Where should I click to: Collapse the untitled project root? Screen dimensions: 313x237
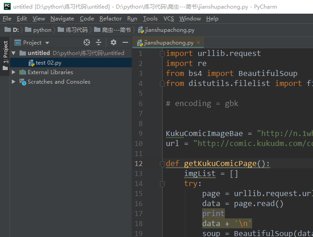point(14,53)
